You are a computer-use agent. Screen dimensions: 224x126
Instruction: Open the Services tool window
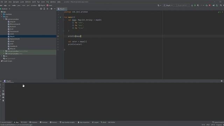pos(54,122)
